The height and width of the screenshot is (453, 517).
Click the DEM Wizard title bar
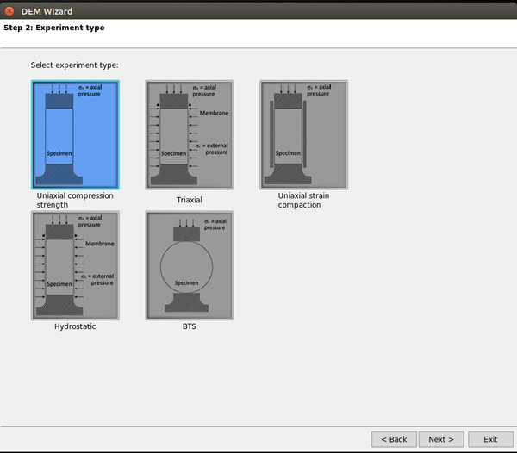pyautogui.click(x=258, y=10)
